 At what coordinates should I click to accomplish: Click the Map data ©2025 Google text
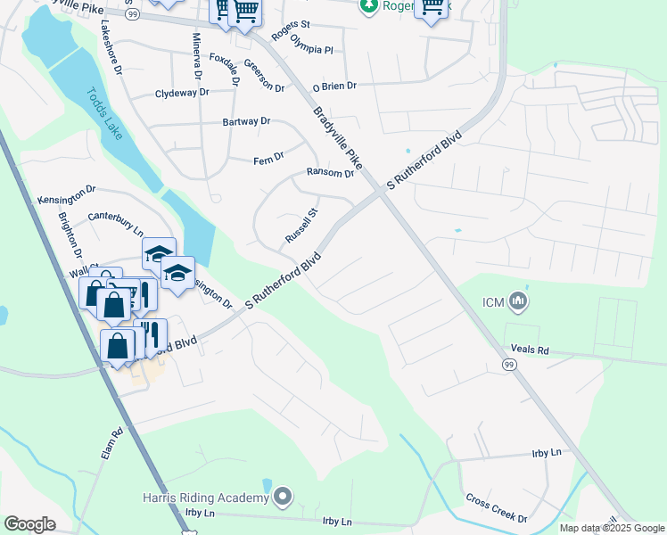(x=612, y=528)
